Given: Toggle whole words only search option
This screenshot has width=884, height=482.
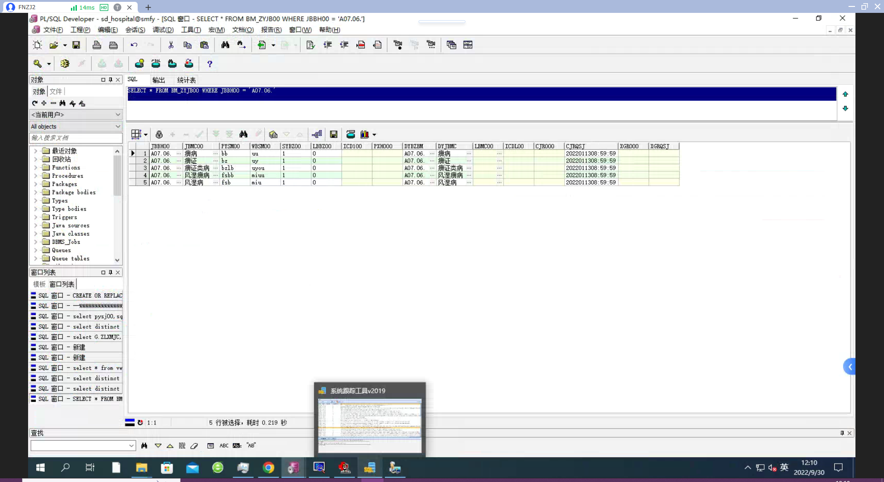Looking at the screenshot, I should tap(237, 446).
